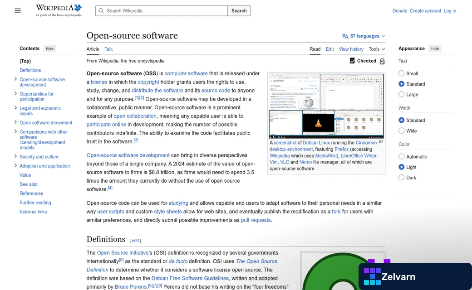Select Small text size
Screen dimensions: 472x290
401,73
